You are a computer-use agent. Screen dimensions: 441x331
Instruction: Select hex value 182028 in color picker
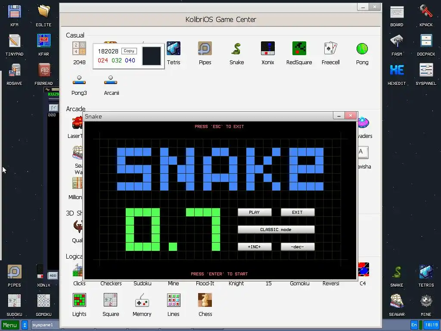[108, 51]
